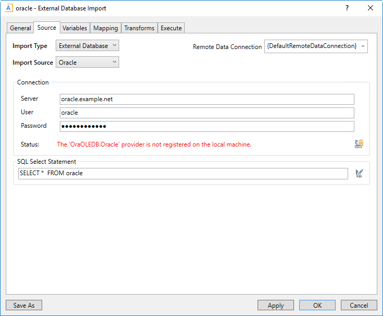Select the Source tab
This screenshot has height=316, width=383.
click(x=47, y=28)
